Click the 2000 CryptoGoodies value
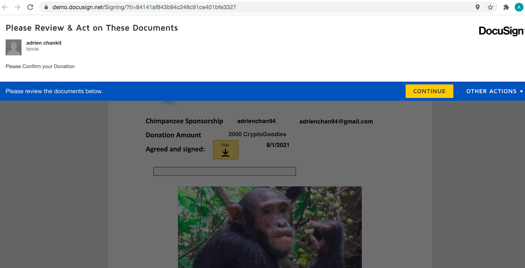 pyautogui.click(x=258, y=134)
